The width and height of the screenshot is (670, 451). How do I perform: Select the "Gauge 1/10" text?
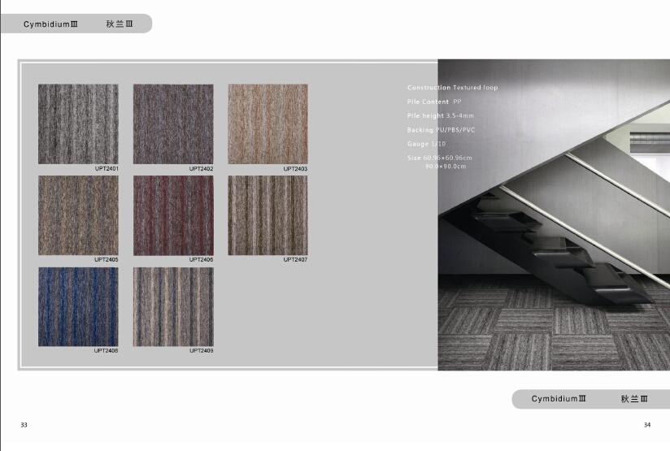pos(427,144)
